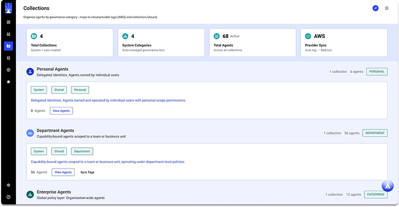Click the stacked layers icon in sidebar

pyautogui.click(x=9, y=185)
